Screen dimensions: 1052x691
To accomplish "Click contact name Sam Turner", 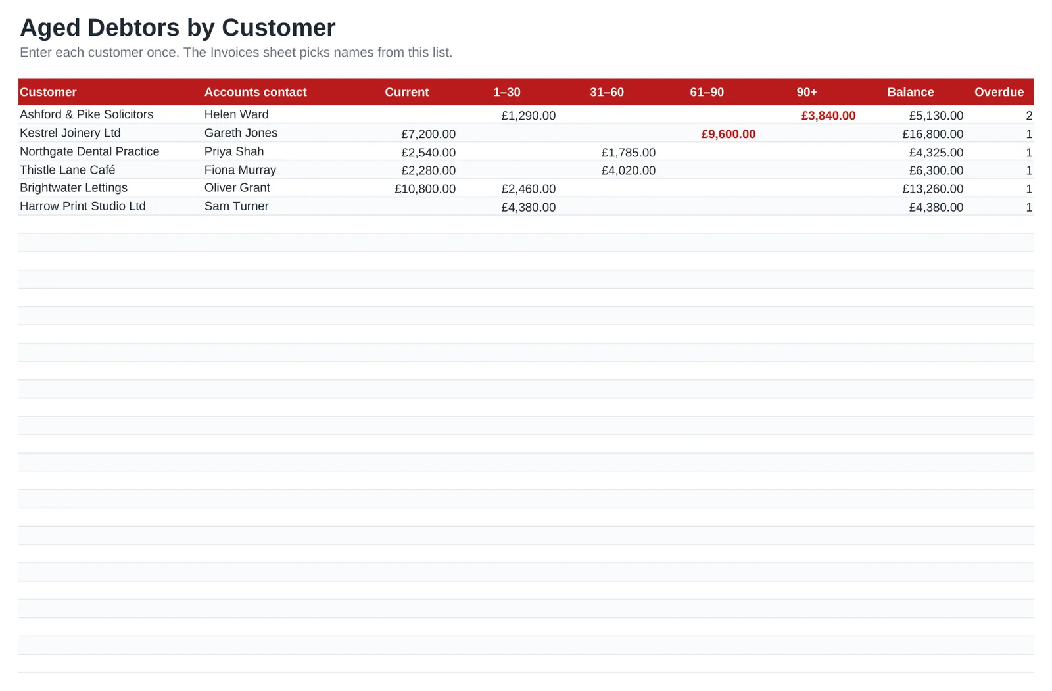I will (x=237, y=206).
